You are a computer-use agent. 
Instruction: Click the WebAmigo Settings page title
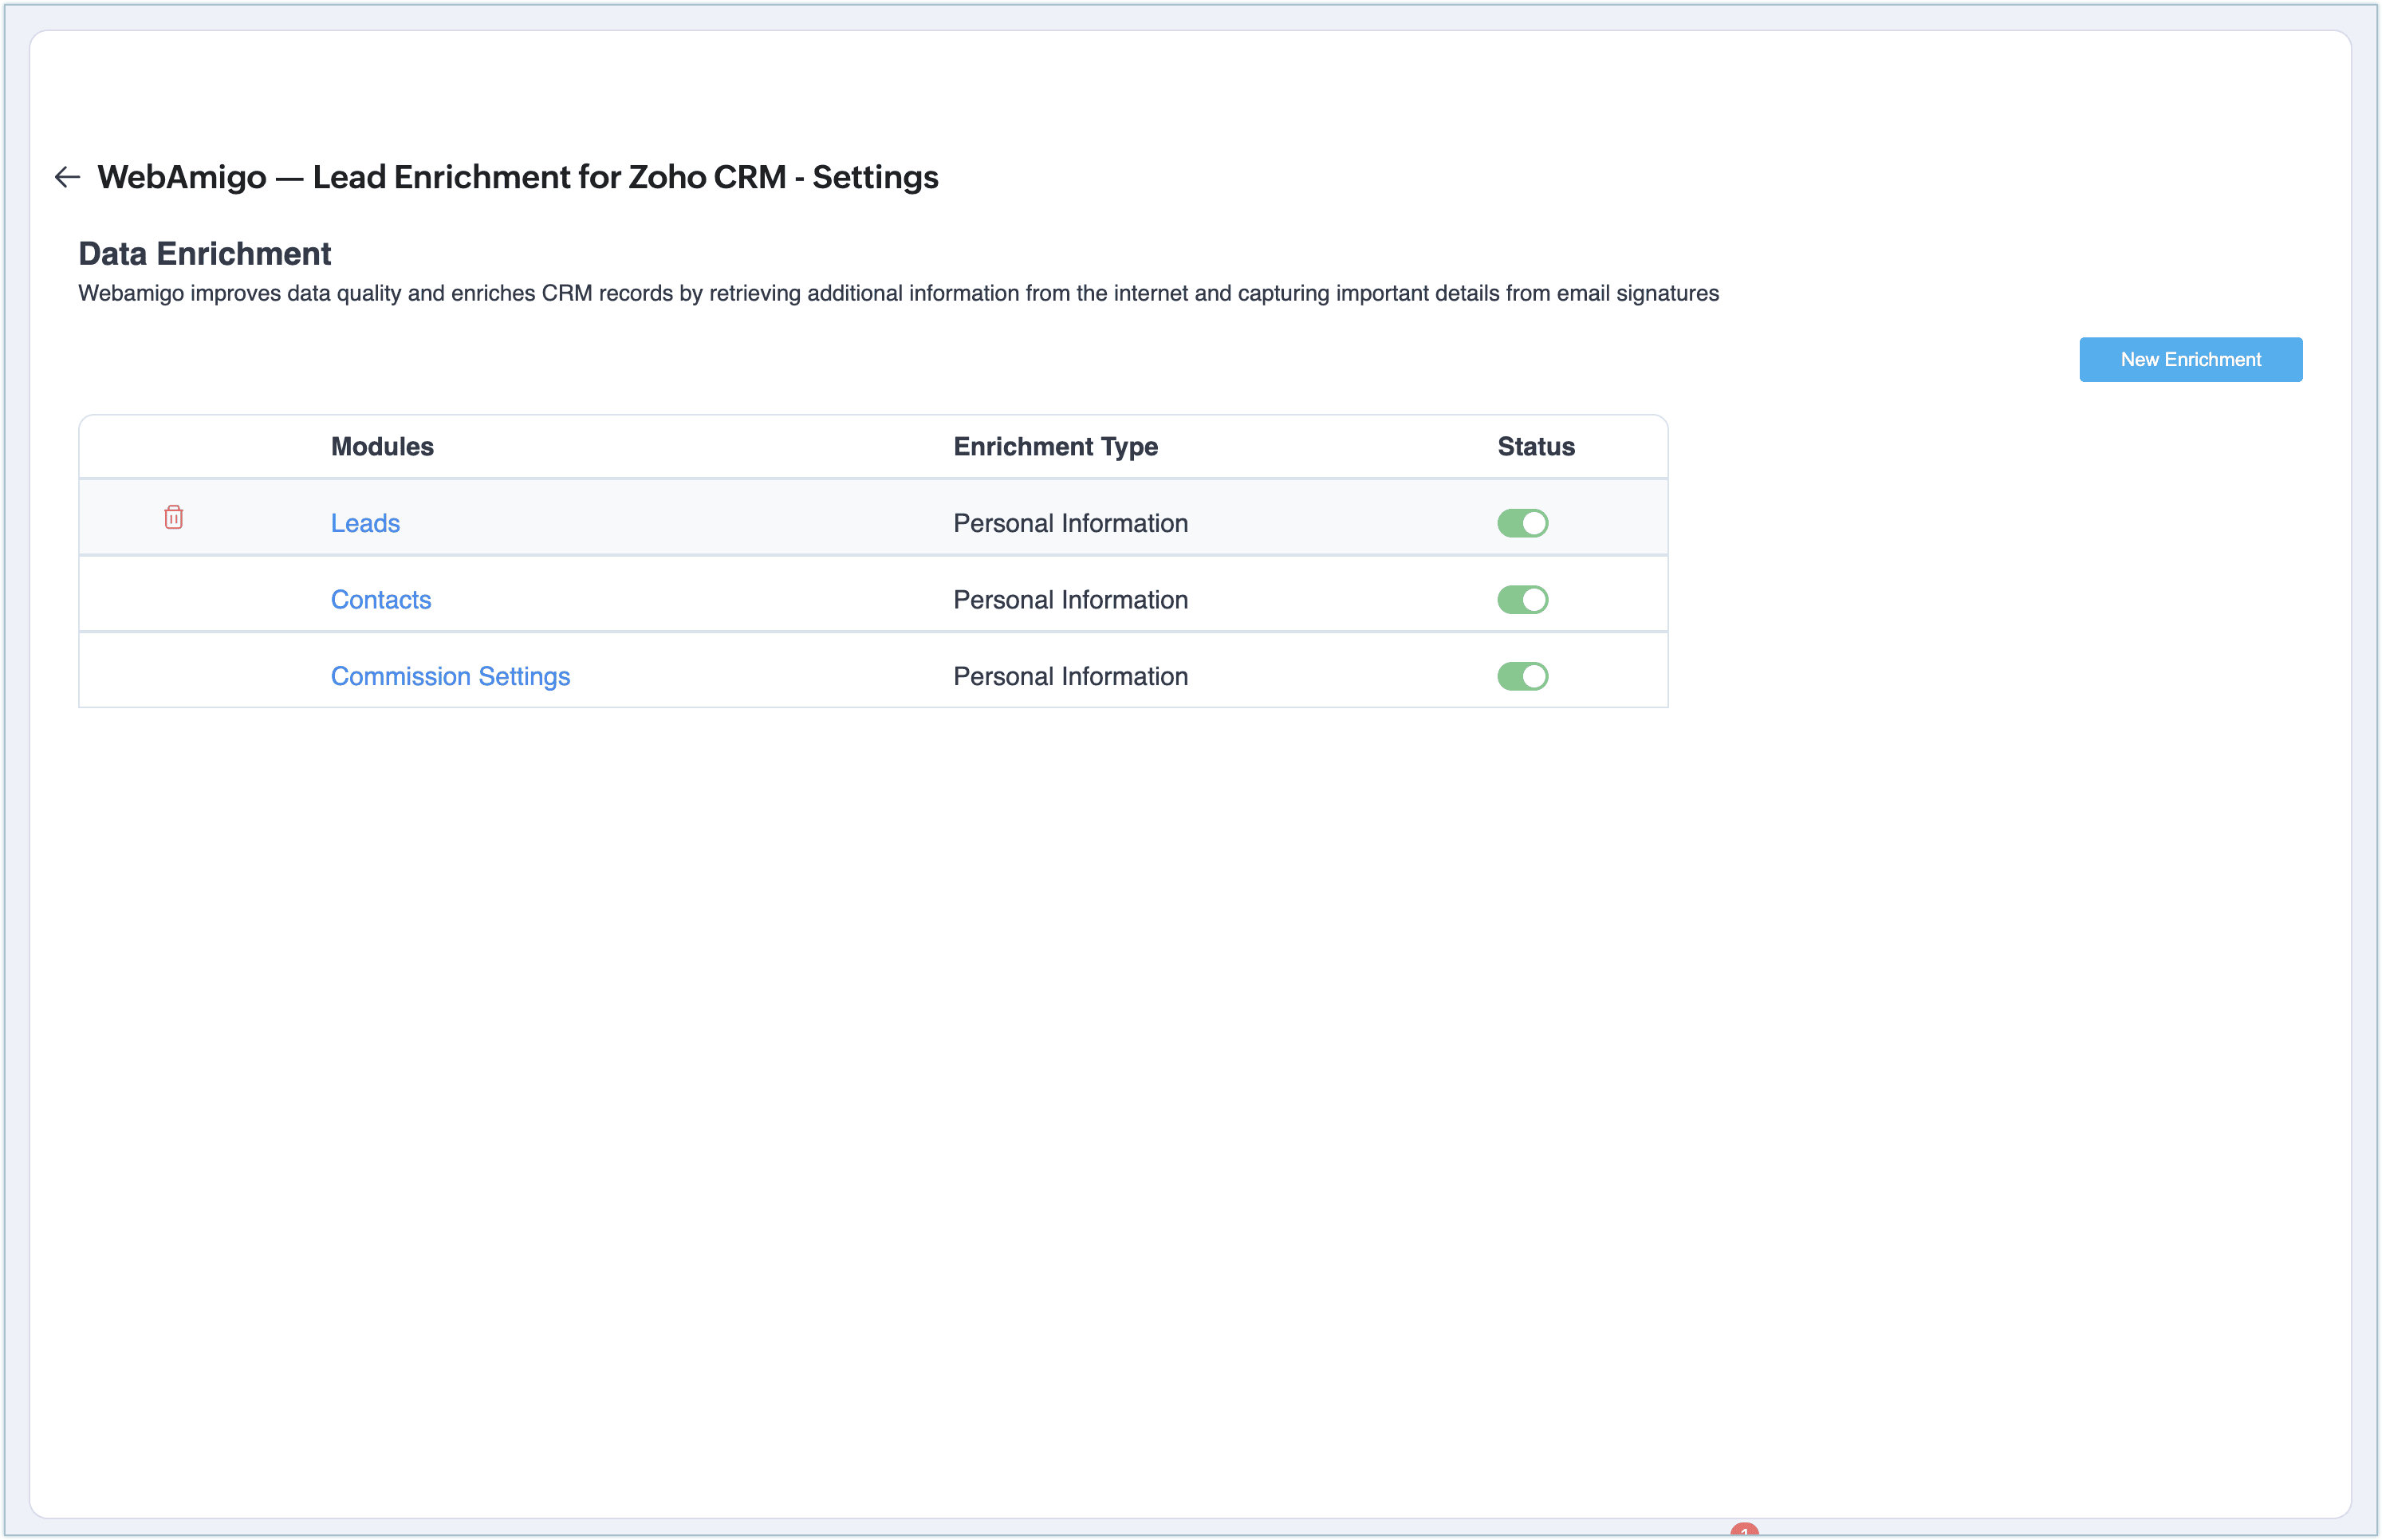click(x=517, y=177)
